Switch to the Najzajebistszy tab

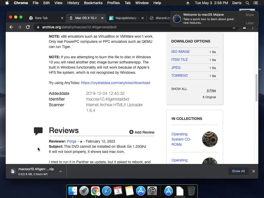pos(126,18)
